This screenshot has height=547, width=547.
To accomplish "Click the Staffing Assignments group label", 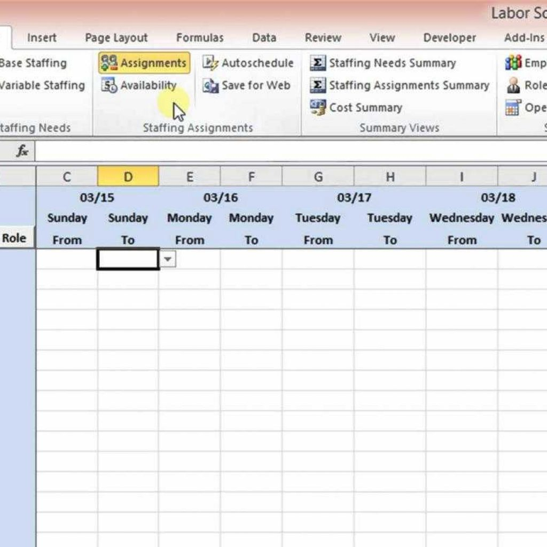I will pyautogui.click(x=198, y=128).
